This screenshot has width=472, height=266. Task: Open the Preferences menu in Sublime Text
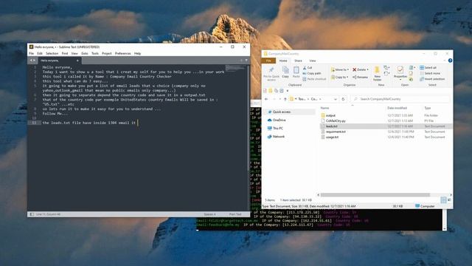click(x=123, y=53)
